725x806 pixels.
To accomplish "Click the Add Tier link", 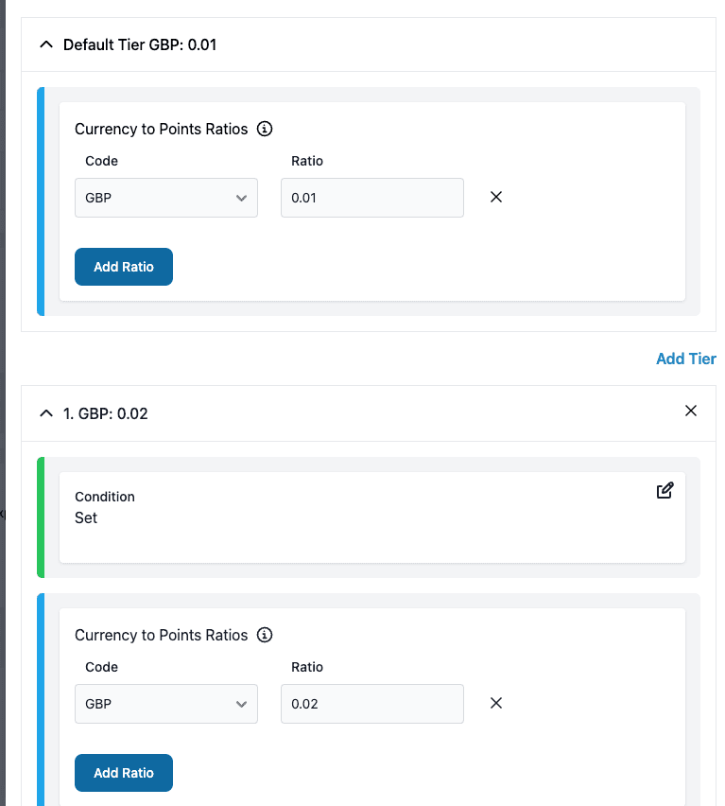I will (x=685, y=359).
